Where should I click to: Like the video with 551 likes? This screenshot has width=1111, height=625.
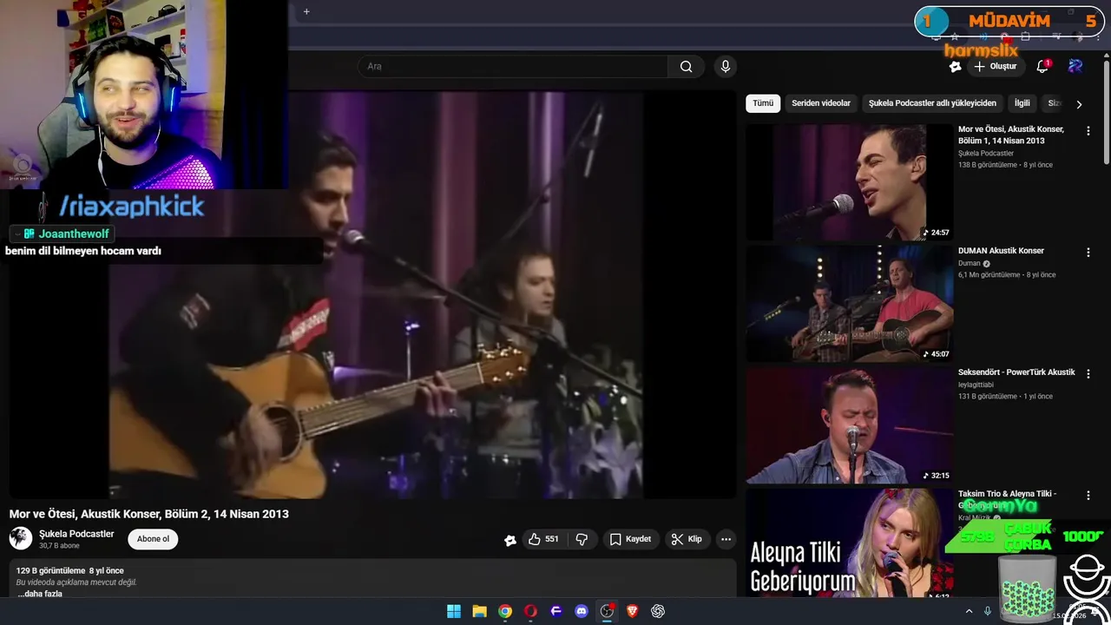point(543,539)
